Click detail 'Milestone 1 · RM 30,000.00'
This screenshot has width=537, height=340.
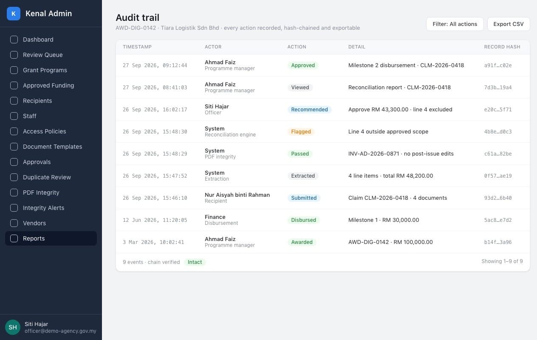click(384, 220)
